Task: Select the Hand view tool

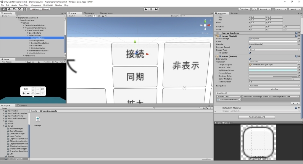Action: pos(4,9)
